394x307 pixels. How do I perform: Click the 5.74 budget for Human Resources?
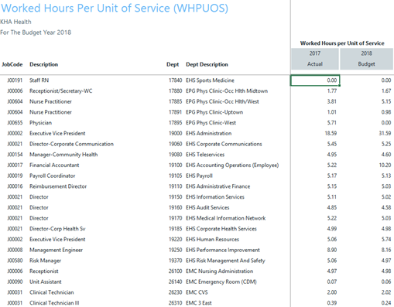(x=386, y=239)
